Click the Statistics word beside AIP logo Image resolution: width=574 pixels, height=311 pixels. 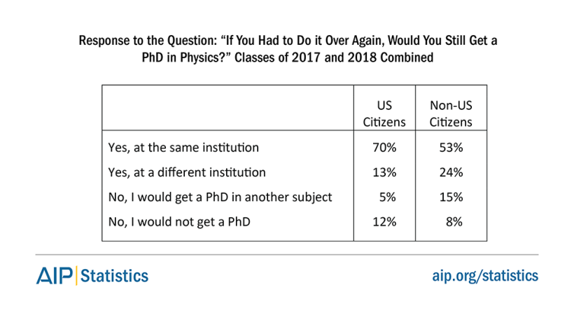click(114, 275)
